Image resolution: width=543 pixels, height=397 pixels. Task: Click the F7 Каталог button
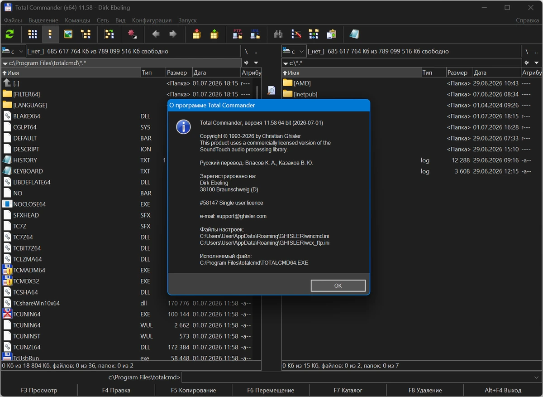pos(348,390)
